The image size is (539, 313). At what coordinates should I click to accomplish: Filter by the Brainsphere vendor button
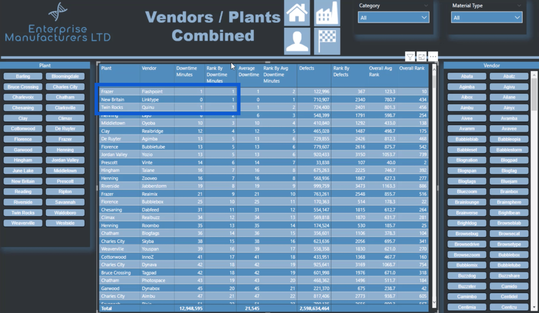pyautogui.click(x=509, y=202)
